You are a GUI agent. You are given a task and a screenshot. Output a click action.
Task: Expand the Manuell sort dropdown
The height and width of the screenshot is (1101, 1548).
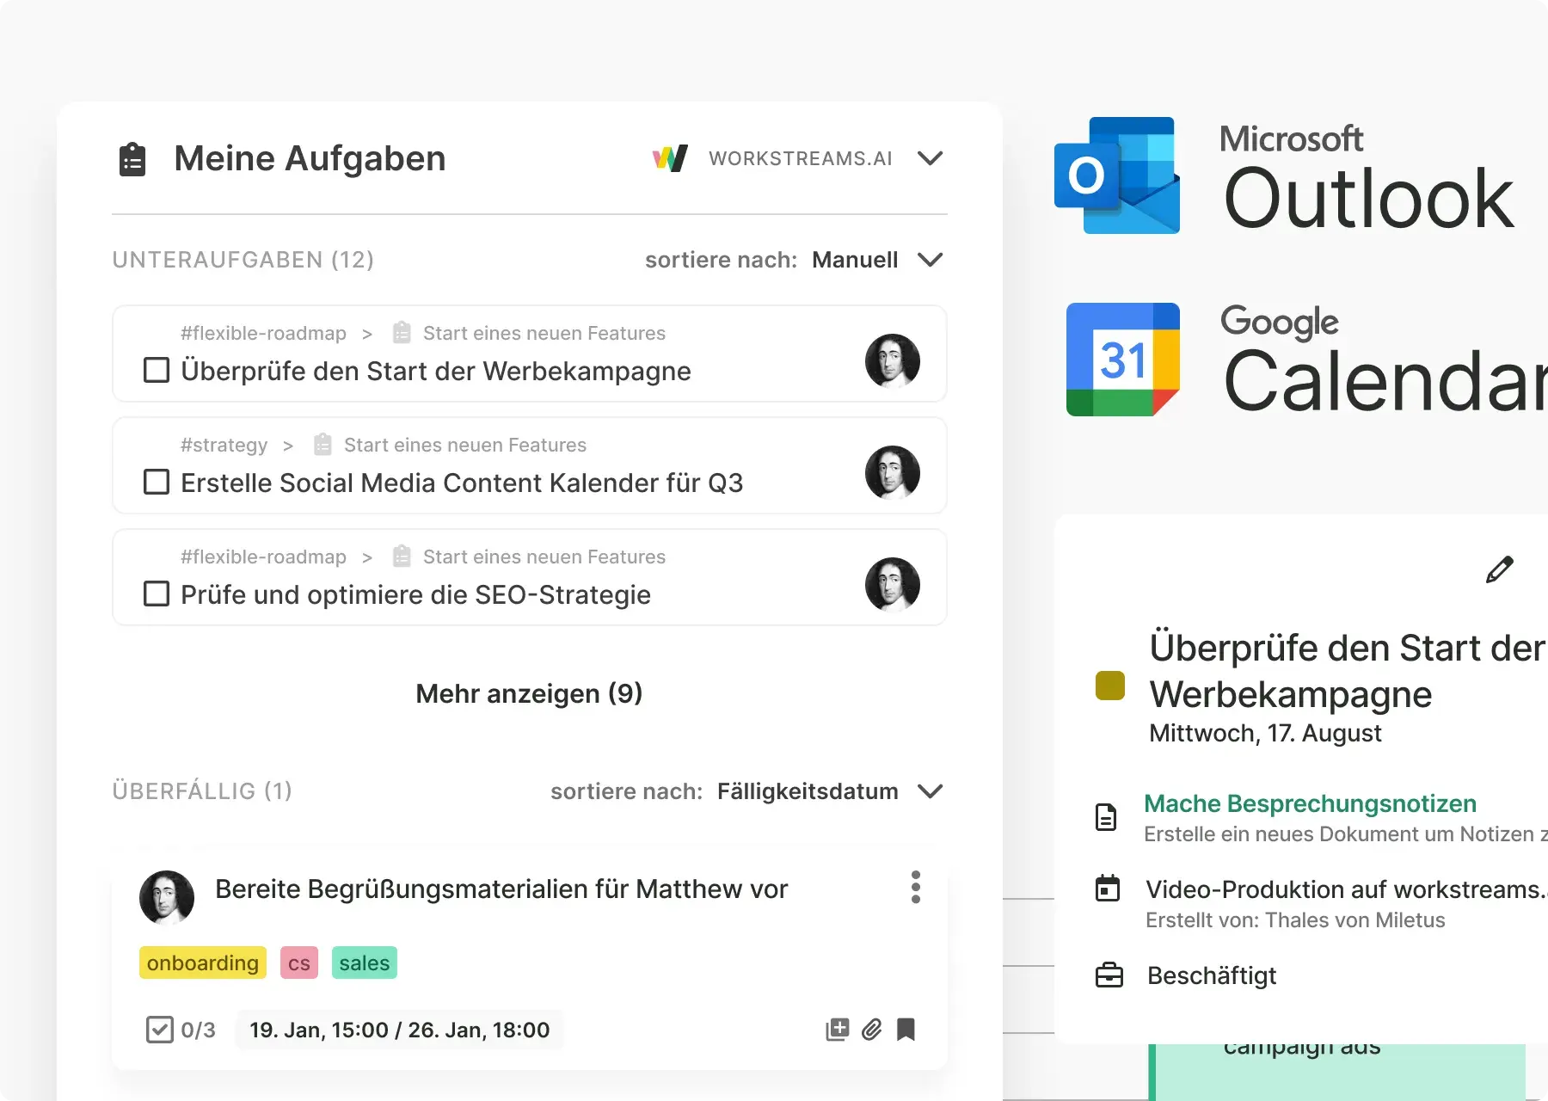point(930,260)
